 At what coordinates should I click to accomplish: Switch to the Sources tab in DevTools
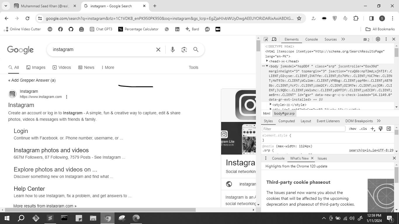tap(331, 39)
